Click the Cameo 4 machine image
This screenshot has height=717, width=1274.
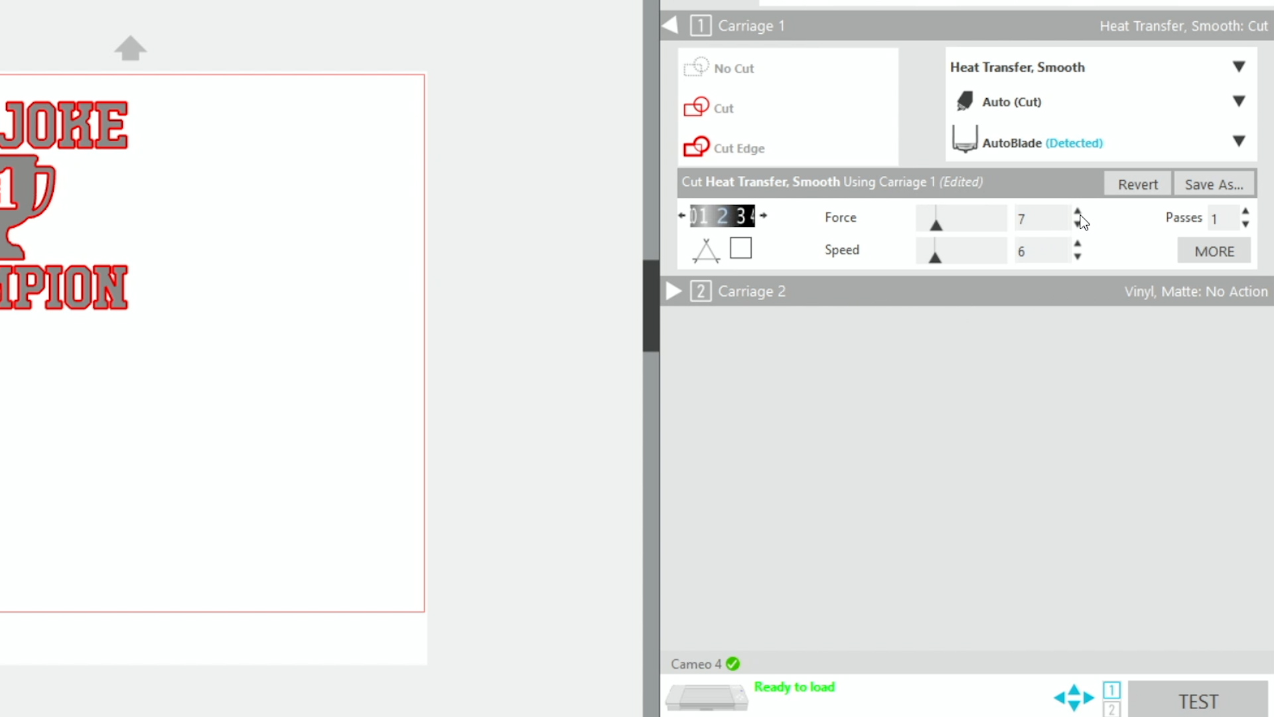[x=706, y=697]
